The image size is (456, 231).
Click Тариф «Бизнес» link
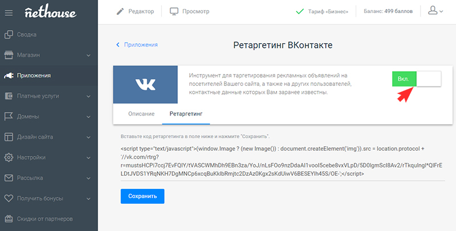tap(328, 12)
